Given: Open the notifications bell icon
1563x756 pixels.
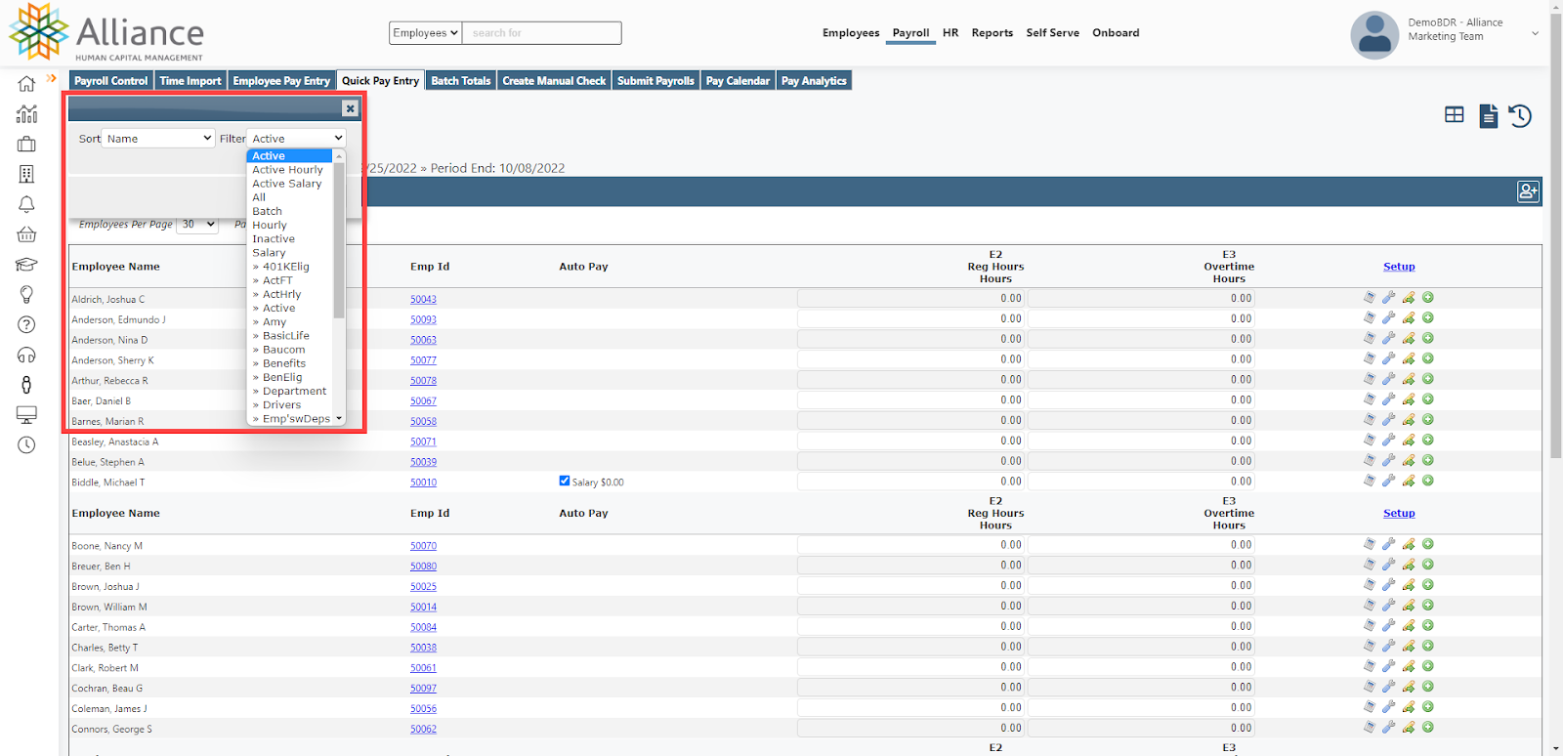Looking at the screenshot, I should click(x=26, y=204).
